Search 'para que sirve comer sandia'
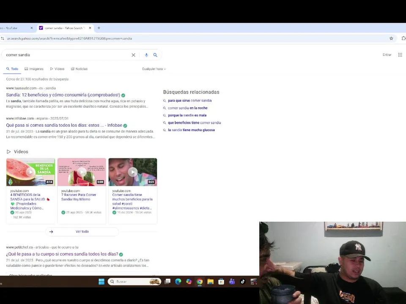 189,100
